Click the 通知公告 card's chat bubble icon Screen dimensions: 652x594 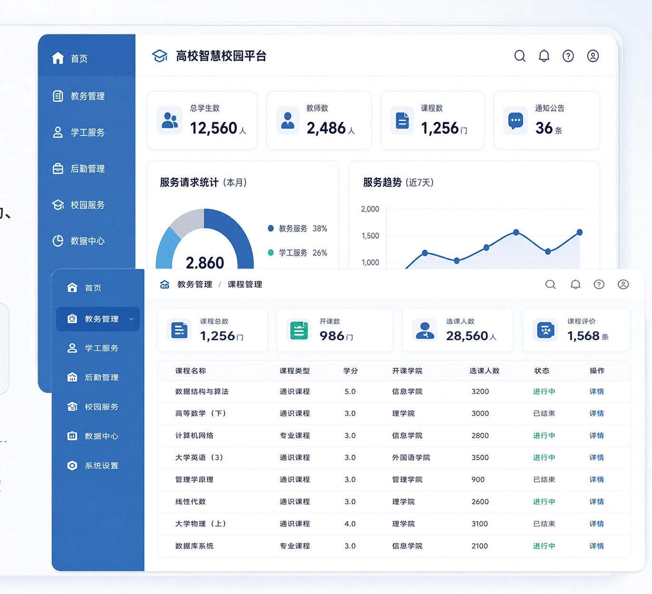[516, 120]
